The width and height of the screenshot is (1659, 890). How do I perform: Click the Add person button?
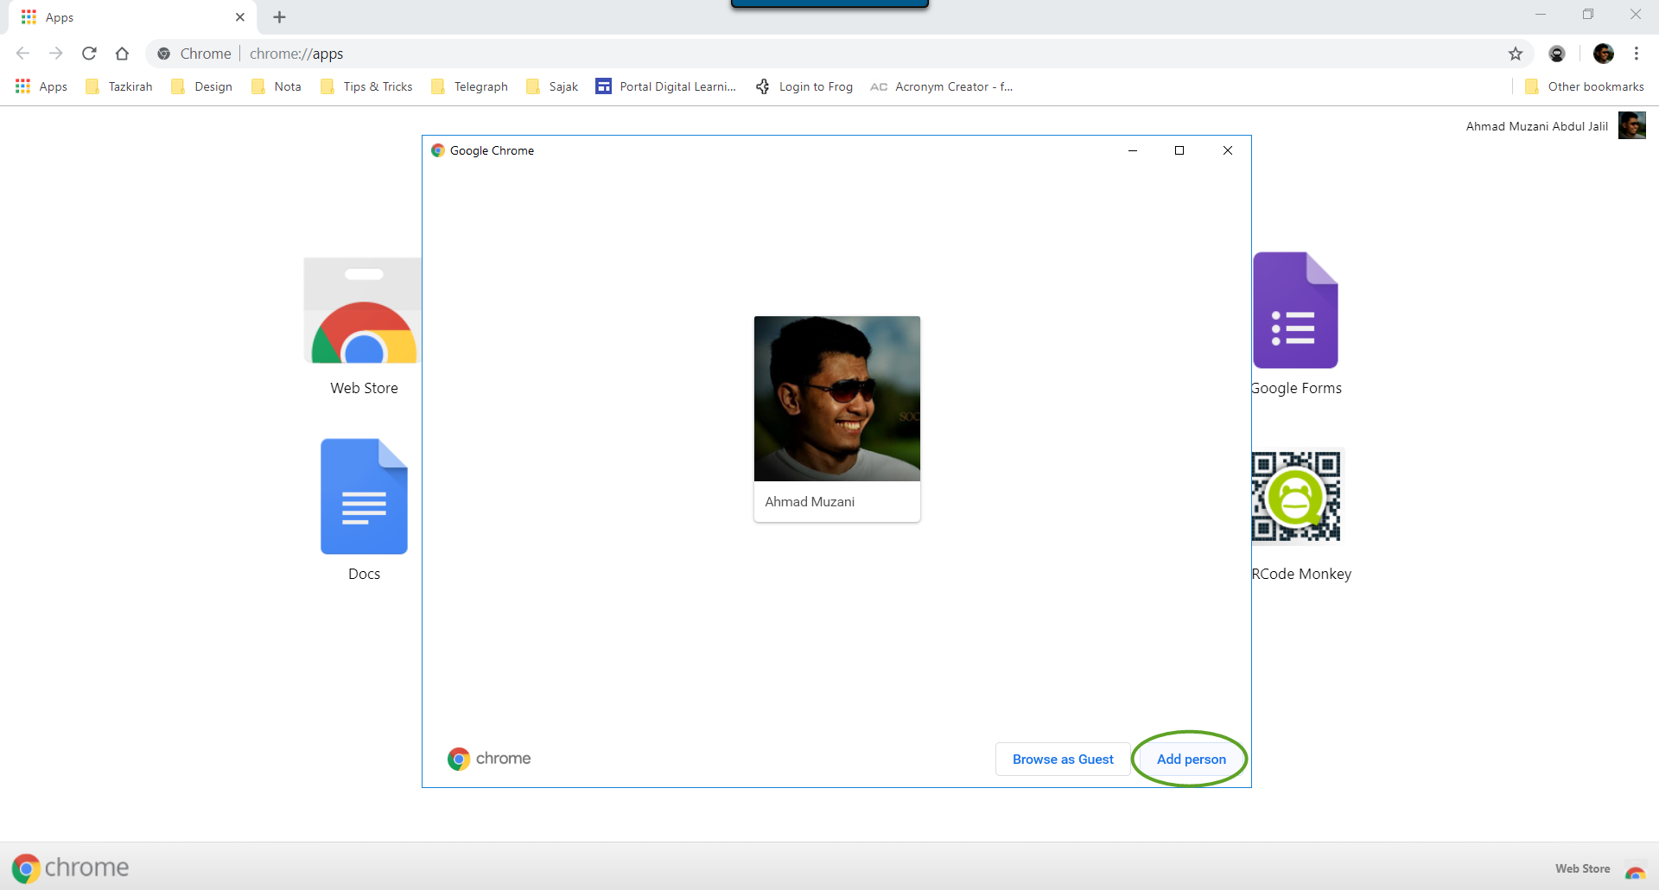pos(1191,760)
